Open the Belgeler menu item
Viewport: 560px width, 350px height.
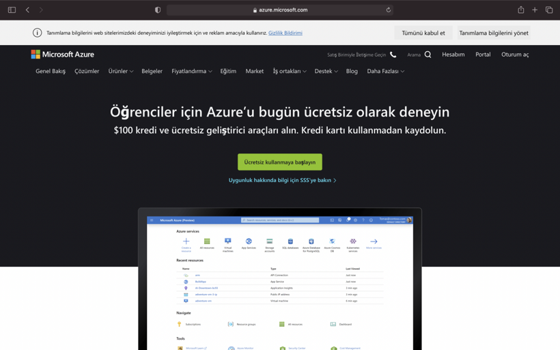(152, 71)
